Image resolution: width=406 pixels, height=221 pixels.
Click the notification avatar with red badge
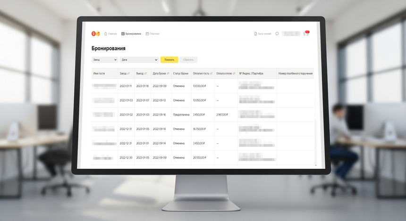coord(306,34)
